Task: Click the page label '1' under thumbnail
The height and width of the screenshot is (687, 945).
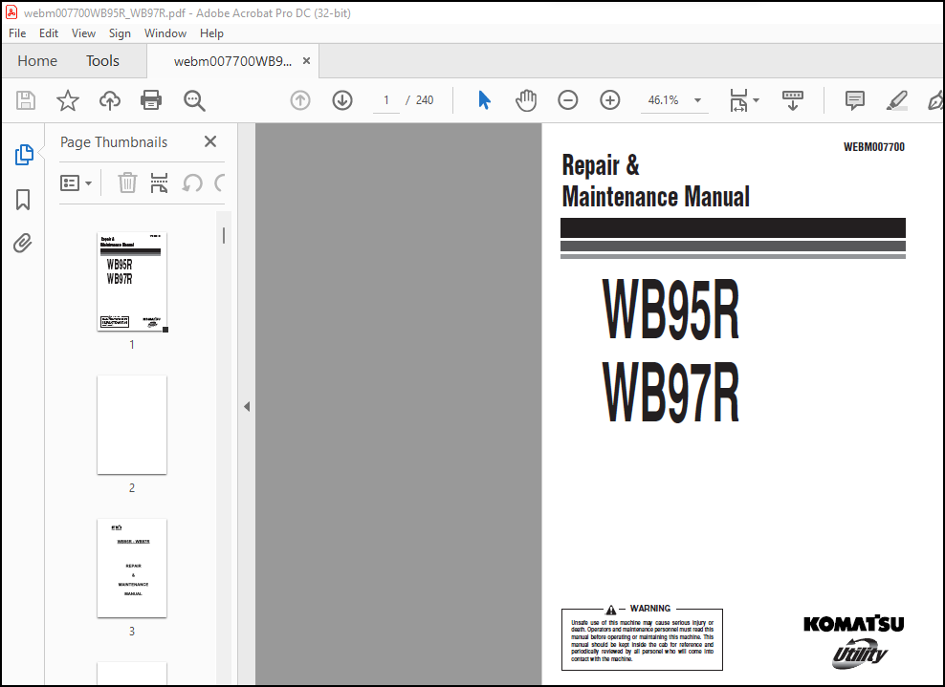Action: coord(132,344)
